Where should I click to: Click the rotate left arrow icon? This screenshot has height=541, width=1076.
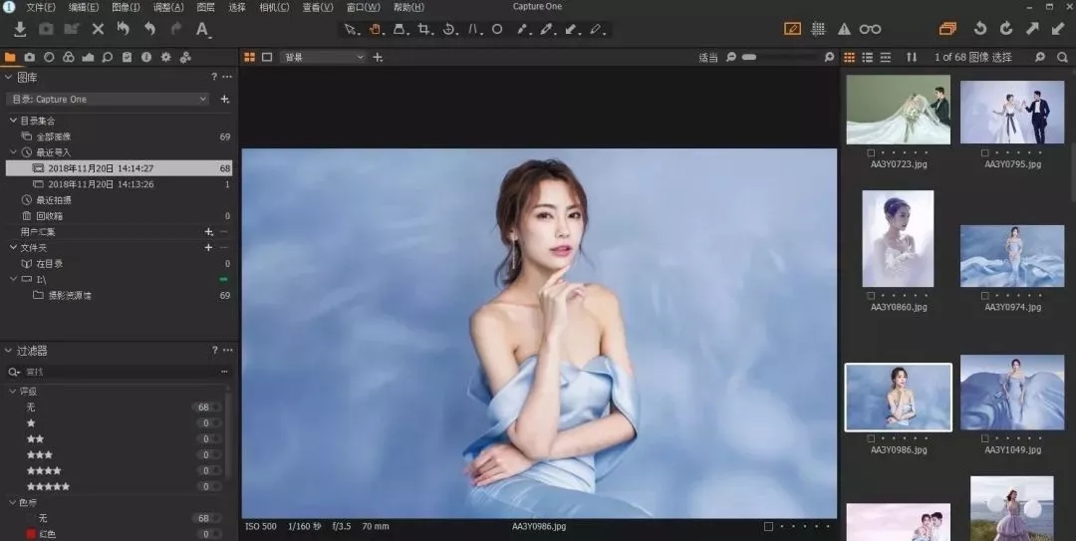coord(979,29)
